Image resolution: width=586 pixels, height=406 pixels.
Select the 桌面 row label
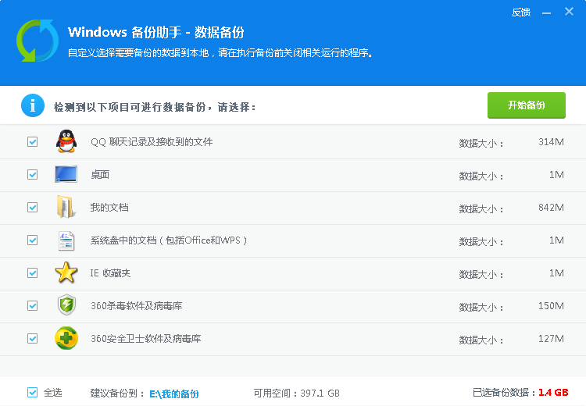100,175
